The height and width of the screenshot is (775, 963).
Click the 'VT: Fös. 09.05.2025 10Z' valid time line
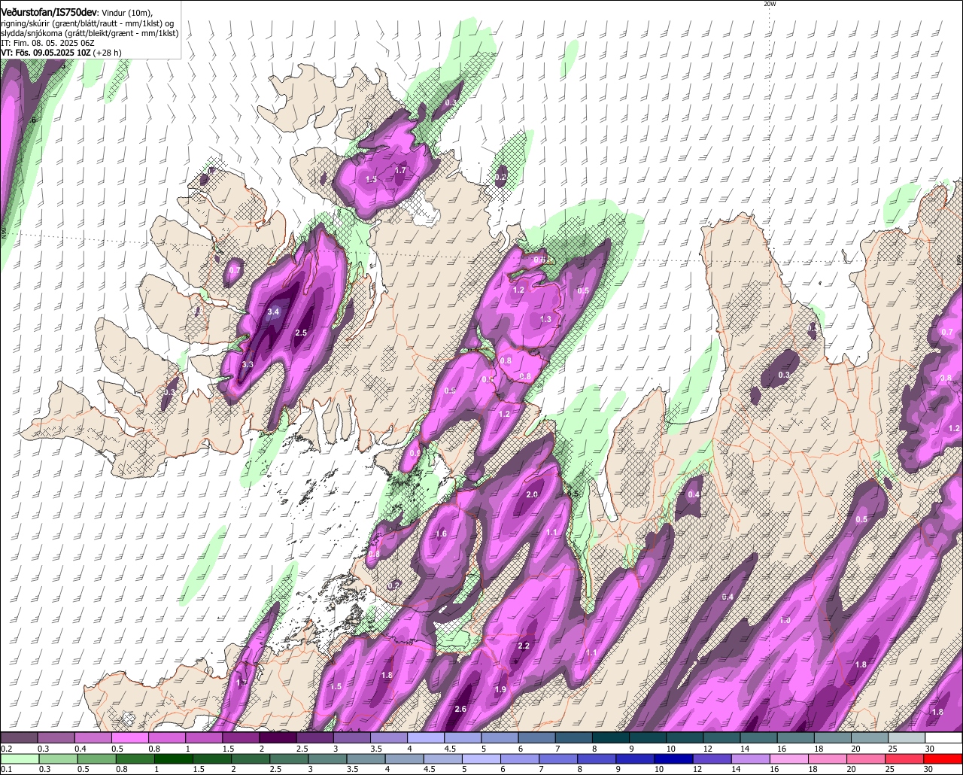[46, 53]
